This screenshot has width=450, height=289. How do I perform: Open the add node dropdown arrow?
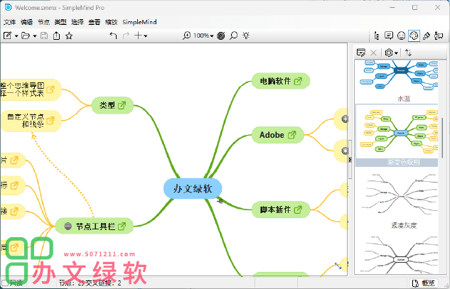click(146, 36)
